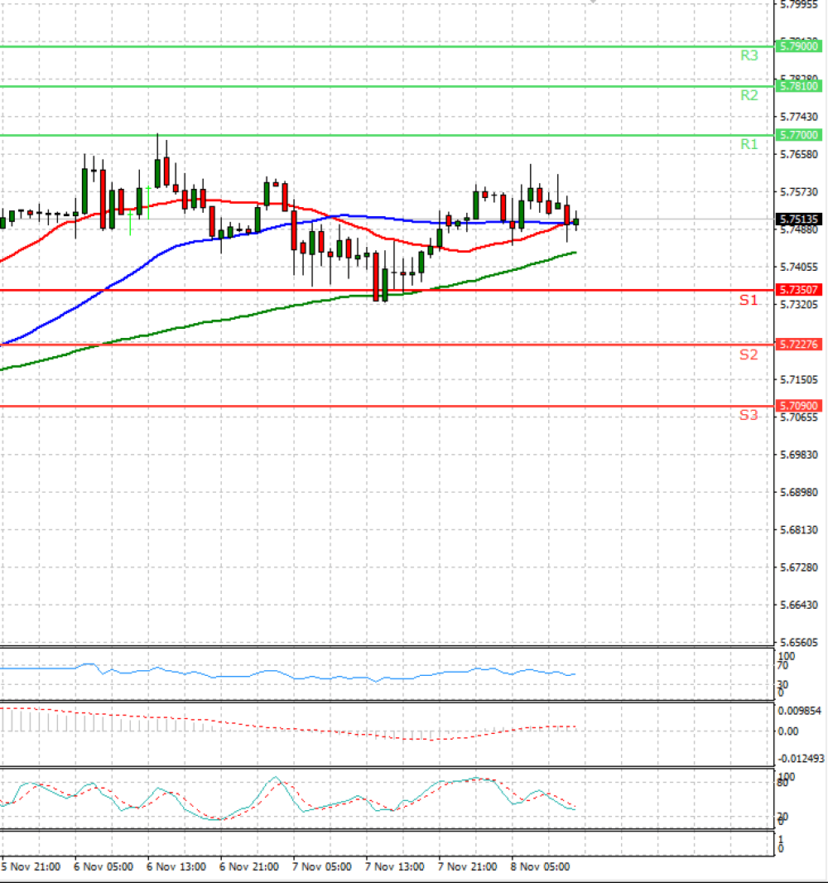This screenshot has height=883, width=828.
Task: Click the 5 Nov 21:00 time label
Action: [31, 866]
